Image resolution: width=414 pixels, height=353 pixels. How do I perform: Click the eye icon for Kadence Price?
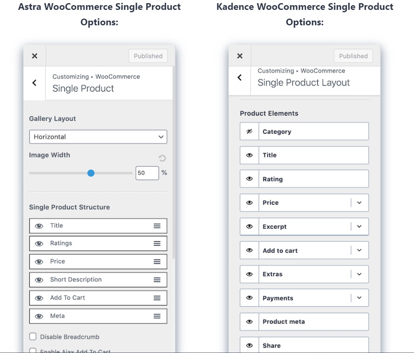[x=249, y=203]
